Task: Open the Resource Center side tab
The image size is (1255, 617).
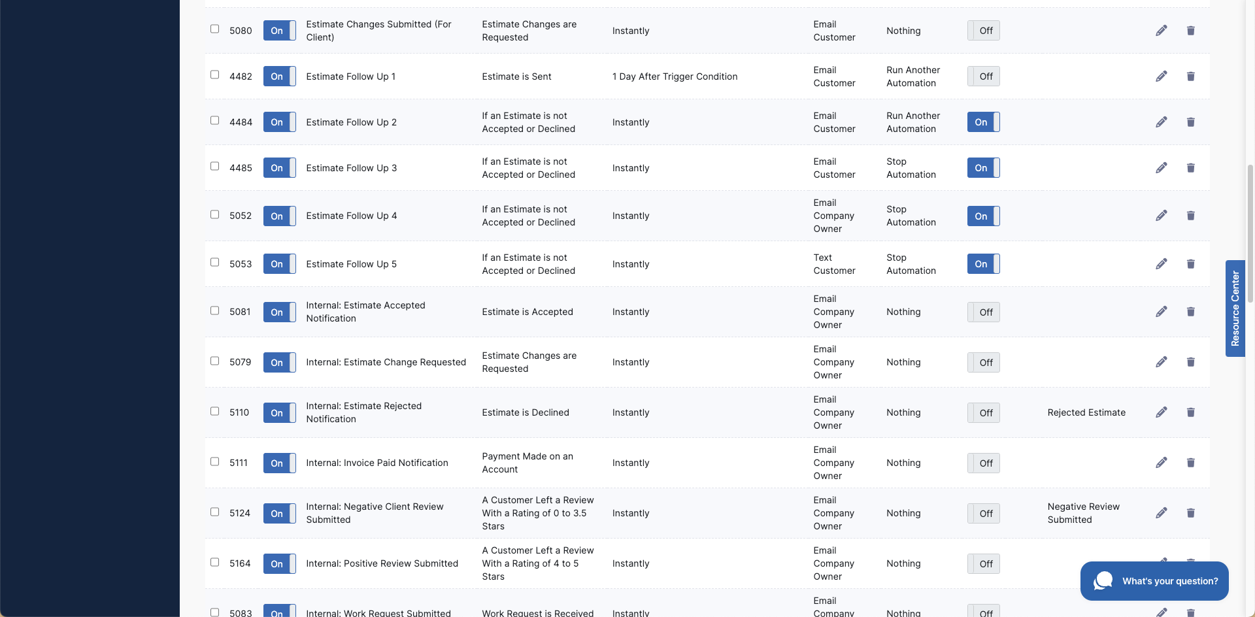Action: [x=1235, y=308]
